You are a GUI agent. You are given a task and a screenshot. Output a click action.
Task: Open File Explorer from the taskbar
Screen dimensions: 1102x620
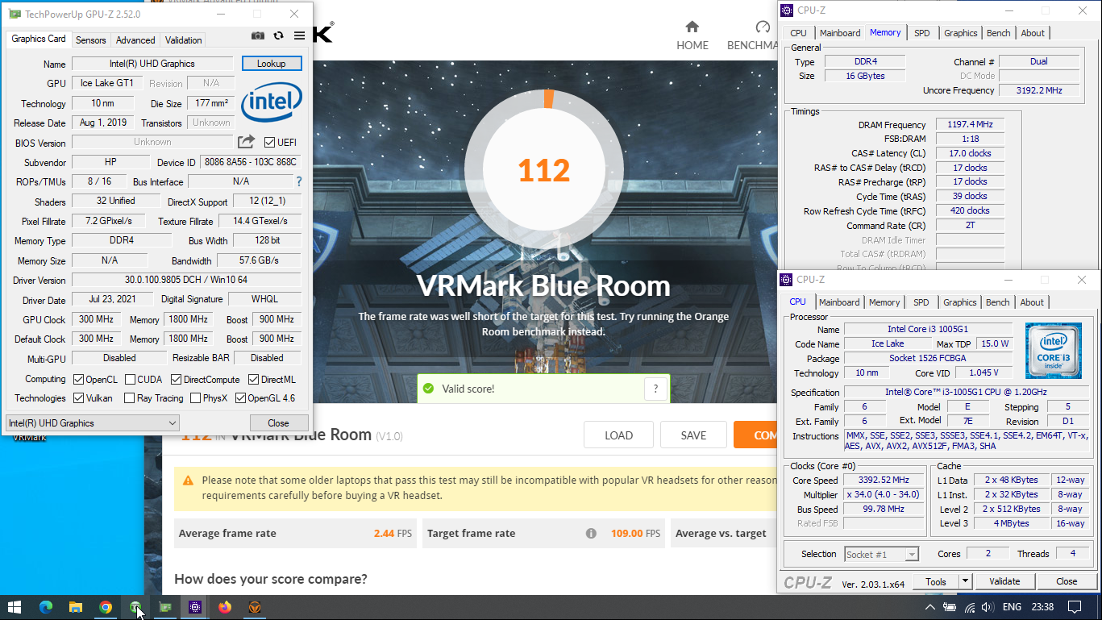click(75, 607)
